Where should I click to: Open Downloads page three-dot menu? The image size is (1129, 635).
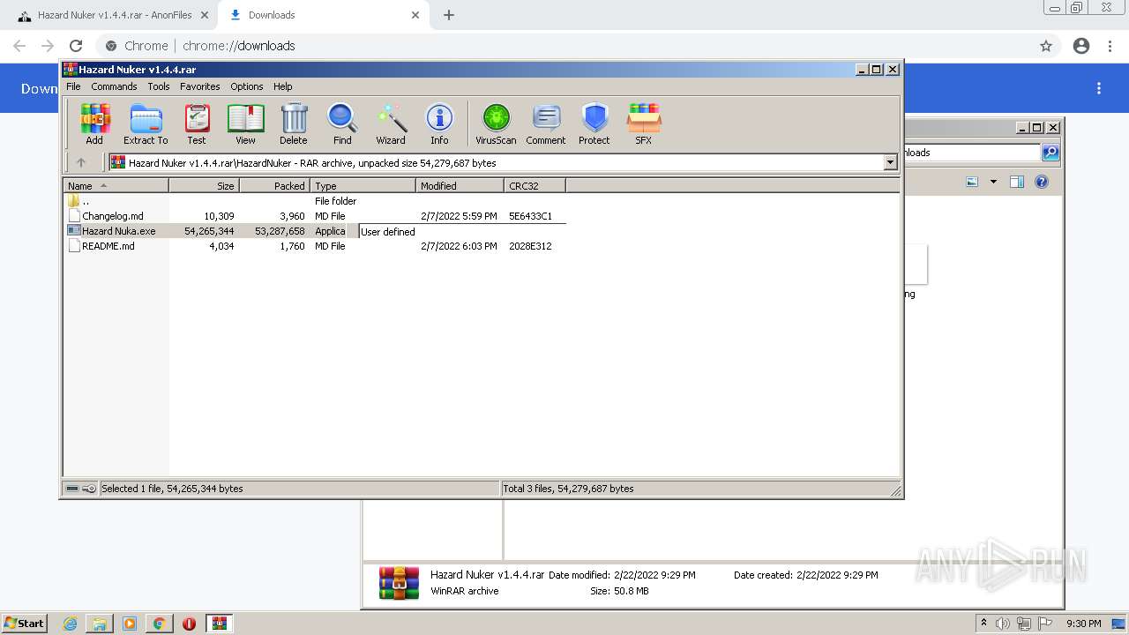click(x=1099, y=88)
